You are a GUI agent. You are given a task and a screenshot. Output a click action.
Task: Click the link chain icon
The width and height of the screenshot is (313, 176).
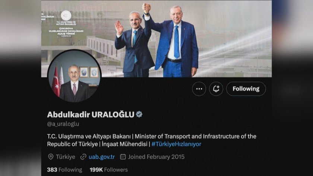click(x=83, y=157)
